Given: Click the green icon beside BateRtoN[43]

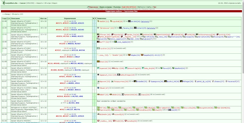Looking at the screenshot, I should [x=173, y=68].
